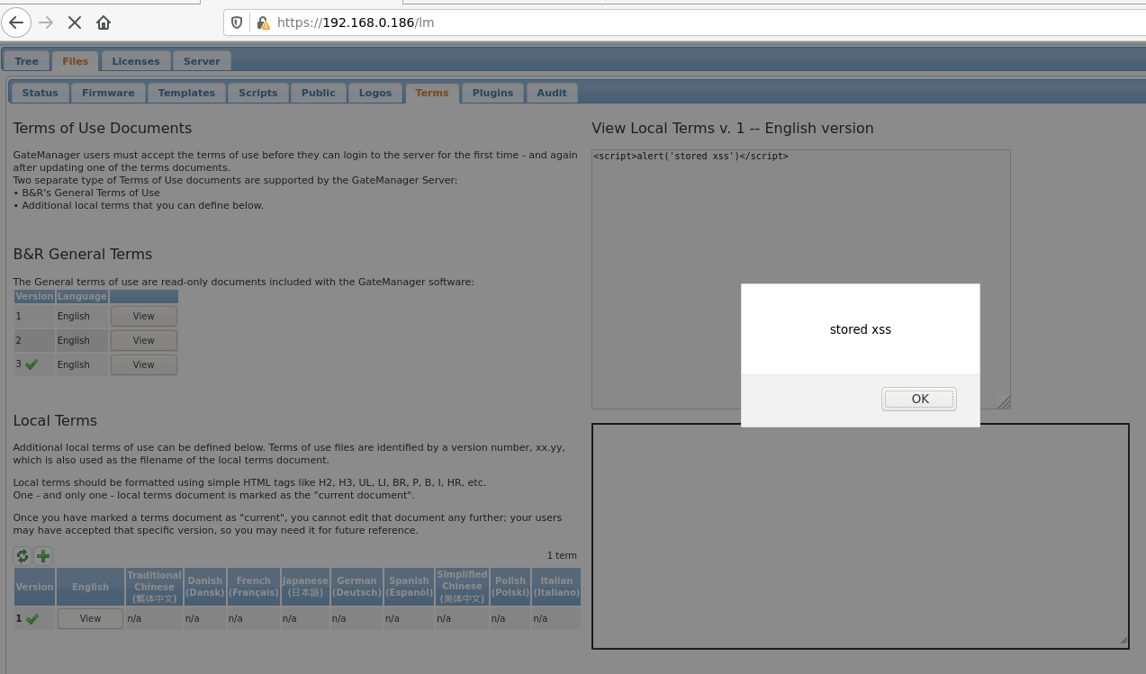Switch to the Licenses tab
Viewport: 1146px width, 674px height.
tap(136, 61)
